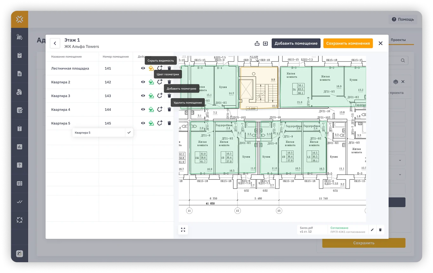This screenshot has height=273, width=433.
Task: Click pencil edit icon next to Sarex.pdf
Action: pos(372,230)
